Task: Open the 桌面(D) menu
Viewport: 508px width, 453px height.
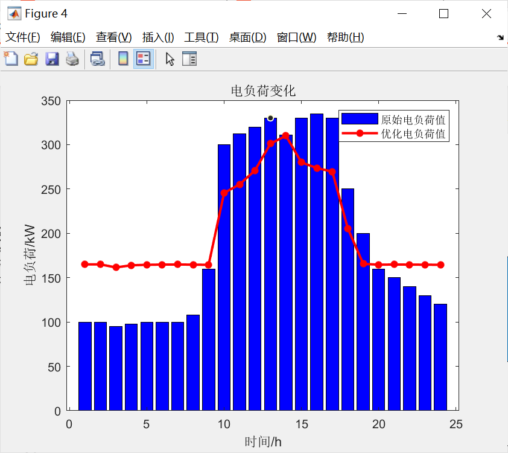Action: [x=247, y=37]
